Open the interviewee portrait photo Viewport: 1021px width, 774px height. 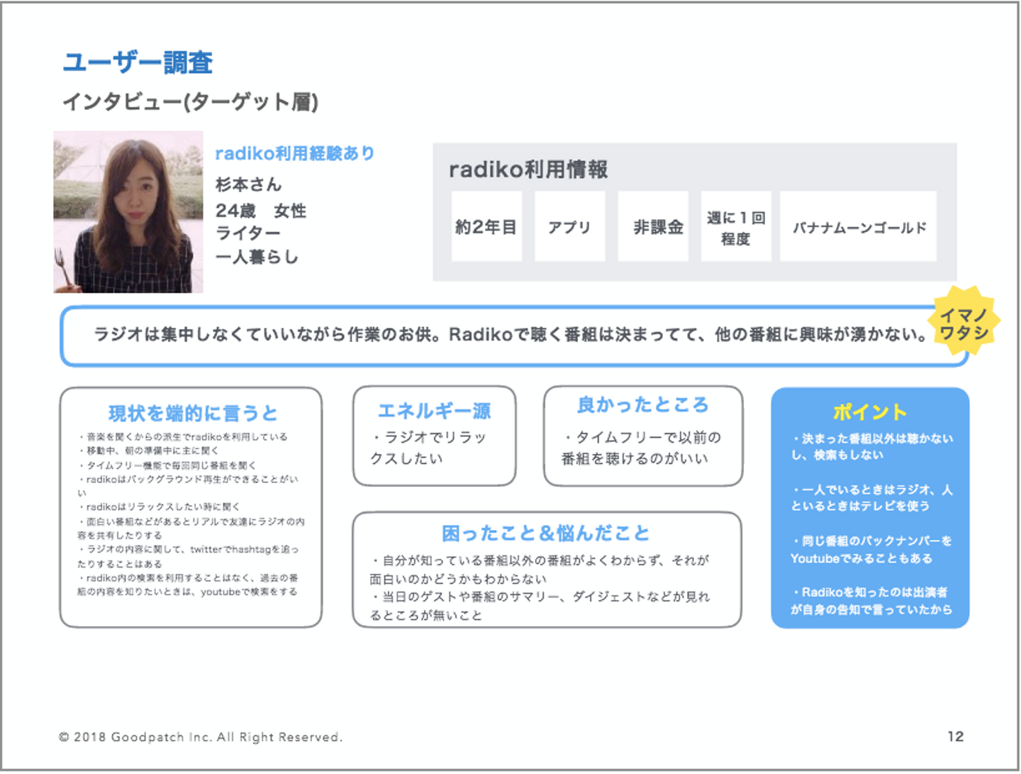pos(128,211)
